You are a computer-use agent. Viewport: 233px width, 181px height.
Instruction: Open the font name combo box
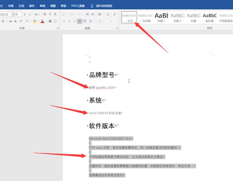(x=6, y=14)
